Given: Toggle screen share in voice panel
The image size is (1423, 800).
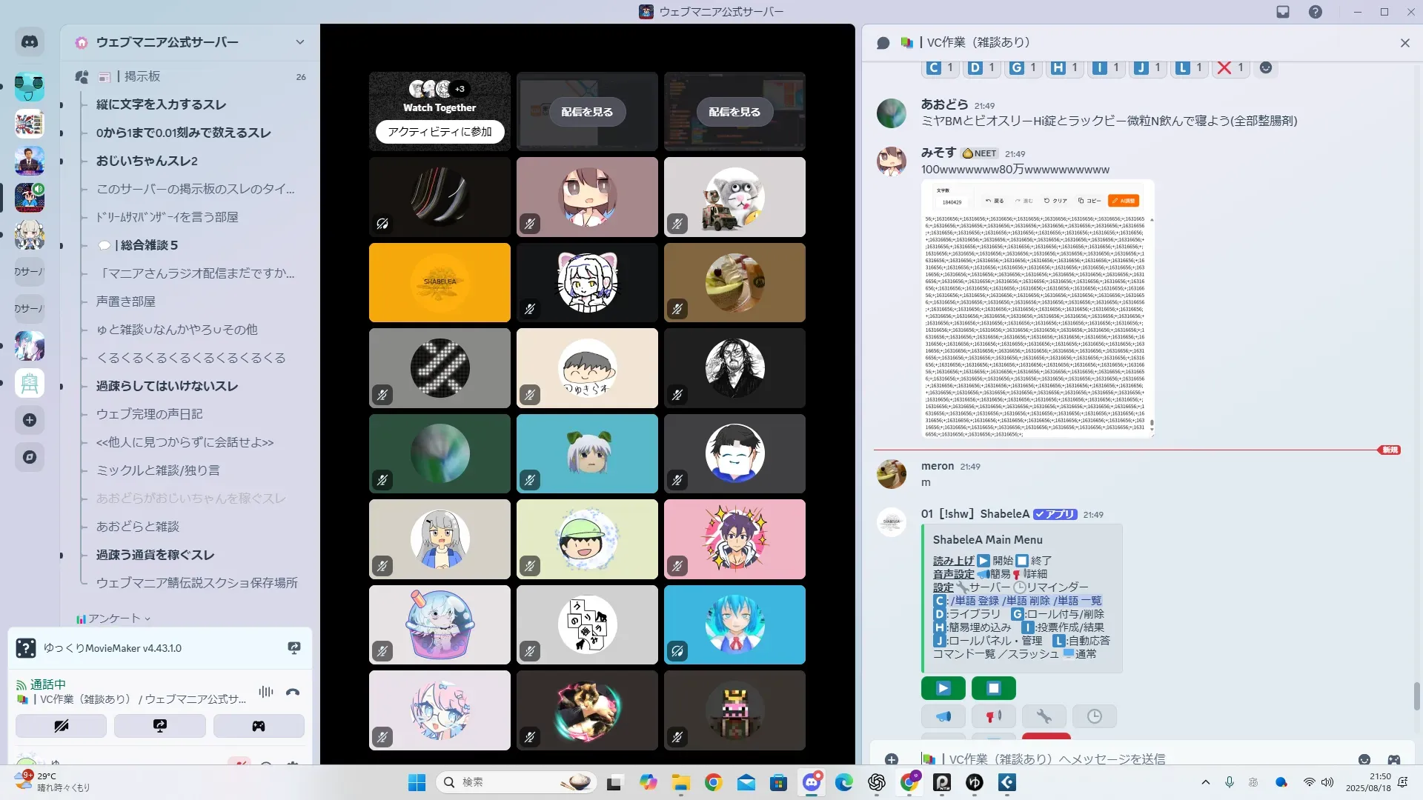Looking at the screenshot, I should point(160,726).
